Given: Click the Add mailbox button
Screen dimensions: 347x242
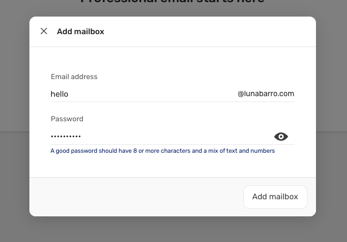Looking at the screenshot, I should click(x=275, y=197).
